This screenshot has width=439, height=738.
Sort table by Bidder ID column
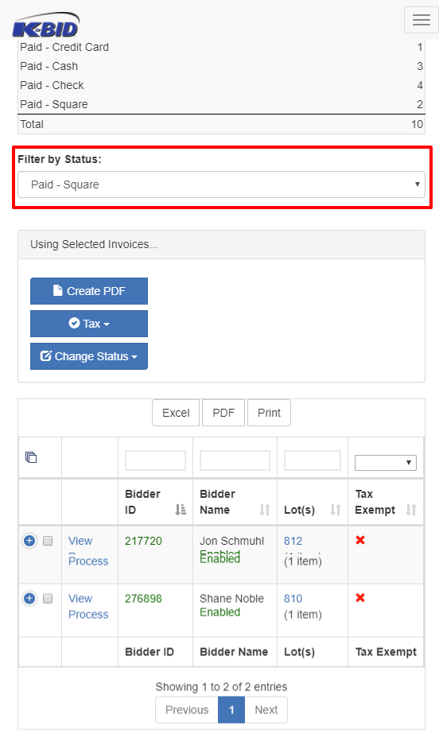(x=155, y=502)
